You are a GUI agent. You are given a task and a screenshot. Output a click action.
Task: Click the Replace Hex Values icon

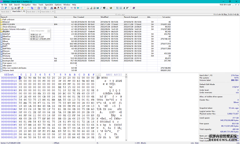pos(65,8)
